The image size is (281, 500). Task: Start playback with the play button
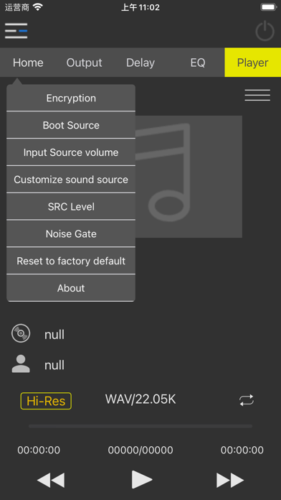coord(142,480)
